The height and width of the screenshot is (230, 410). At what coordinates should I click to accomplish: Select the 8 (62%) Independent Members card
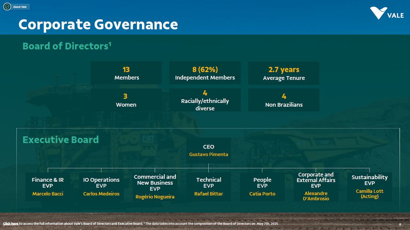[205, 73]
